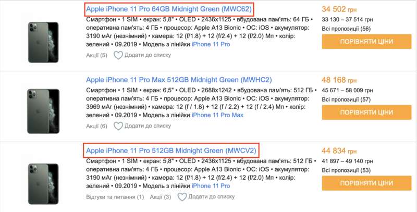This screenshot has height=212, width=417.
Task: Click heart icon for iPhone 11 Pro 512GB
Action: [x=182, y=197]
